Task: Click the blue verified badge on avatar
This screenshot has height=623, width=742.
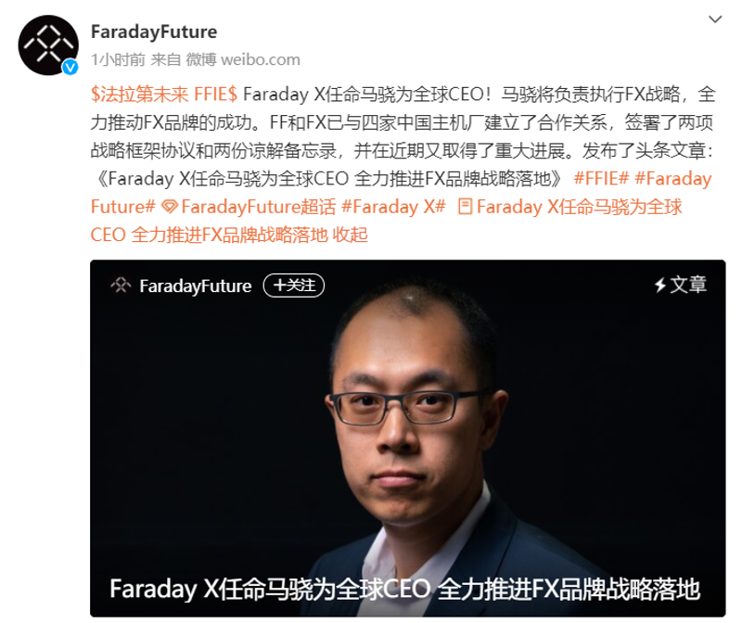Action: (x=70, y=67)
